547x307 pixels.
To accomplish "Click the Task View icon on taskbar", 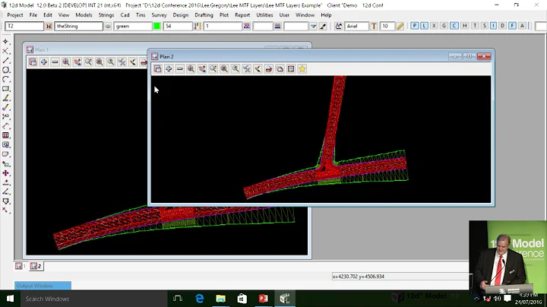I will 178,299.
